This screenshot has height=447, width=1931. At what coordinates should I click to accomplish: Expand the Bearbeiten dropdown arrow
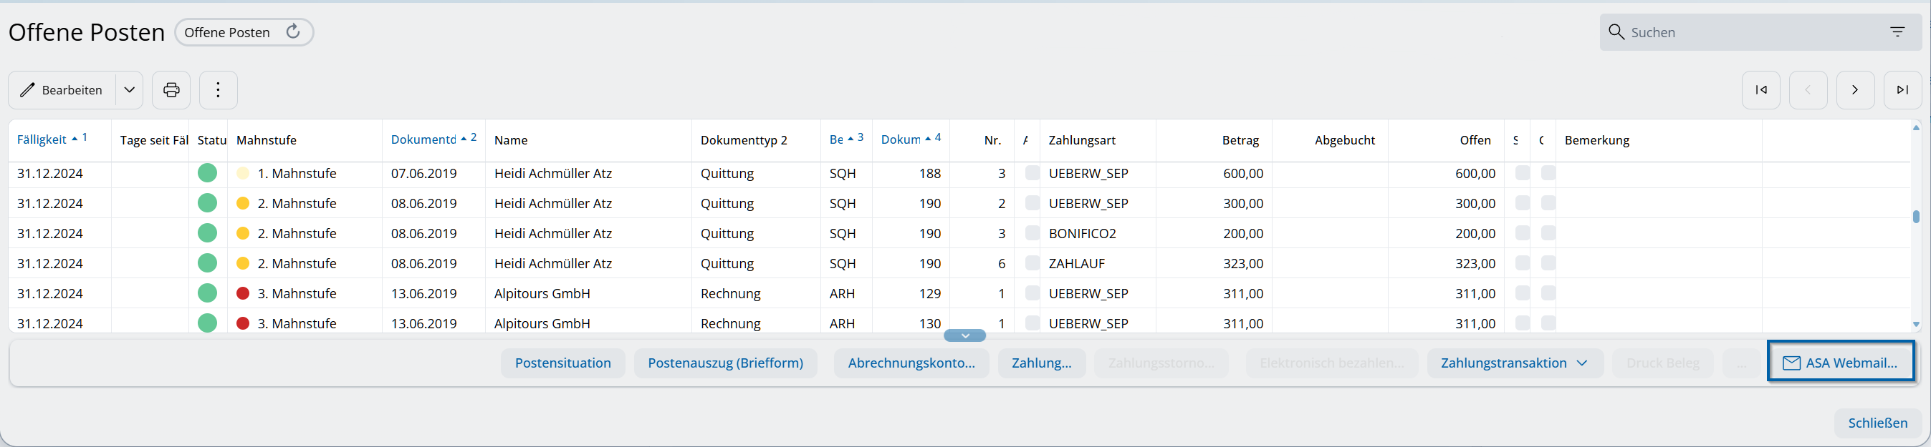click(x=130, y=90)
